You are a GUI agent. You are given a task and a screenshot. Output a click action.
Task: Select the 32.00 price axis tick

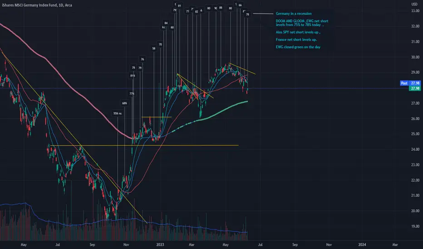coord(415,26)
